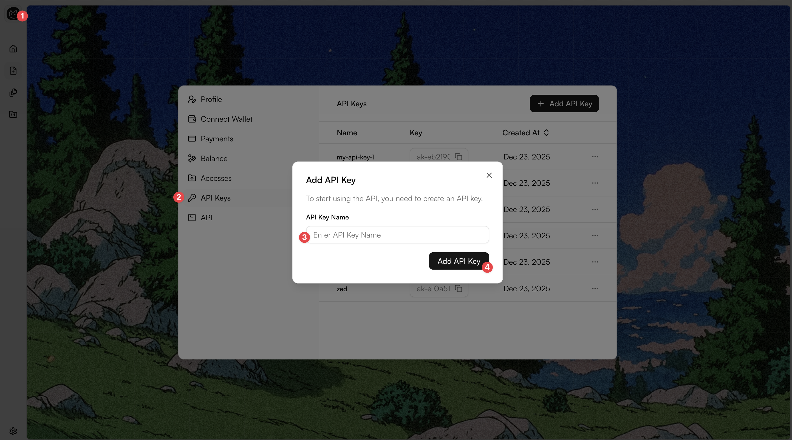Sort by Created At column arrows
The height and width of the screenshot is (440, 792).
pyautogui.click(x=546, y=132)
